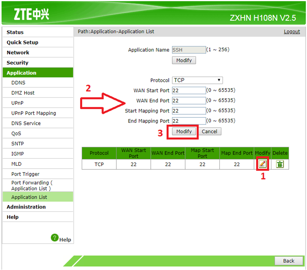The width and height of the screenshot is (307, 270).
Task: Expand the Administration menu section
Action: click(26, 207)
